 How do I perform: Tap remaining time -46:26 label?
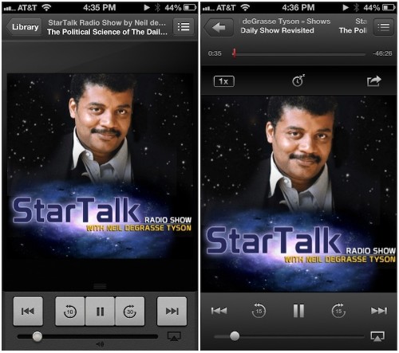[x=382, y=53]
